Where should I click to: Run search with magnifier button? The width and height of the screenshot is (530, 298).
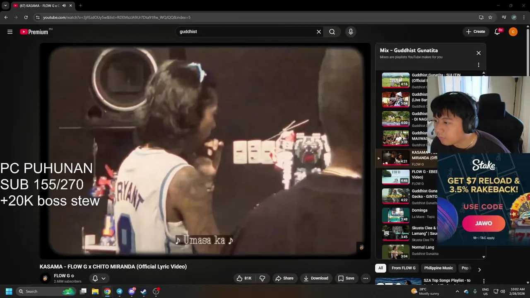click(x=332, y=32)
